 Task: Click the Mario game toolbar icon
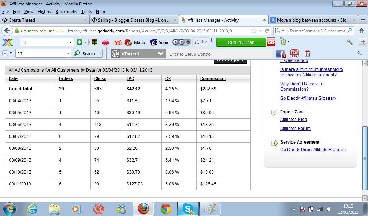(x=128, y=42)
